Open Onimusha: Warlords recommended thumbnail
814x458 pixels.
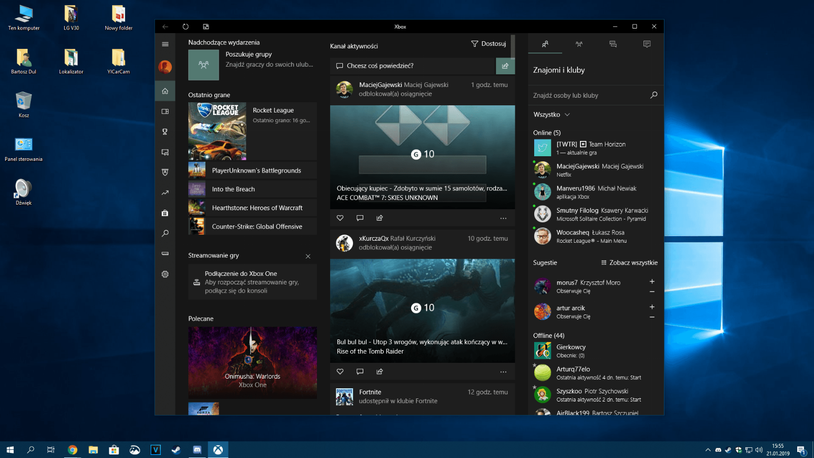pyautogui.click(x=252, y=363)
